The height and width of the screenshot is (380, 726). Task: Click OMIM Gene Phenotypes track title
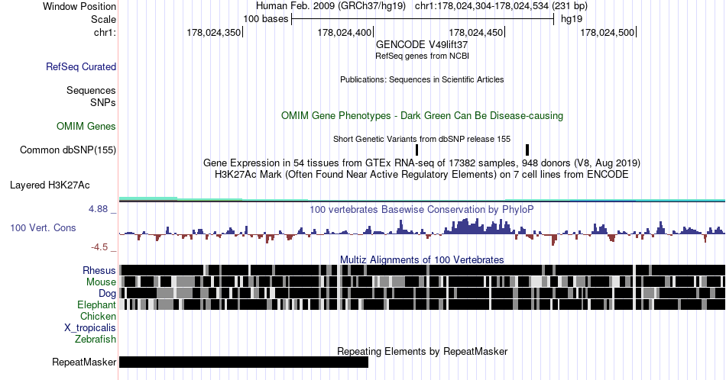tap(422, 115)
